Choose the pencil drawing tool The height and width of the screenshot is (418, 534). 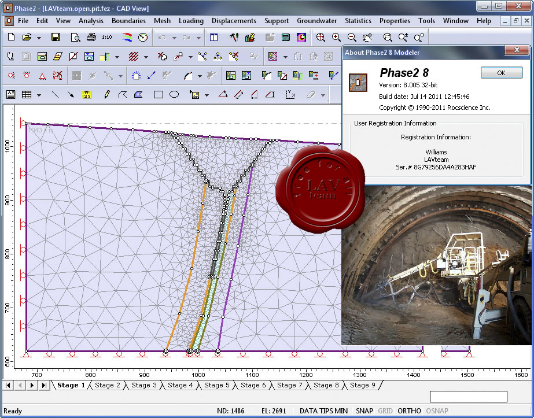(107, 94)
